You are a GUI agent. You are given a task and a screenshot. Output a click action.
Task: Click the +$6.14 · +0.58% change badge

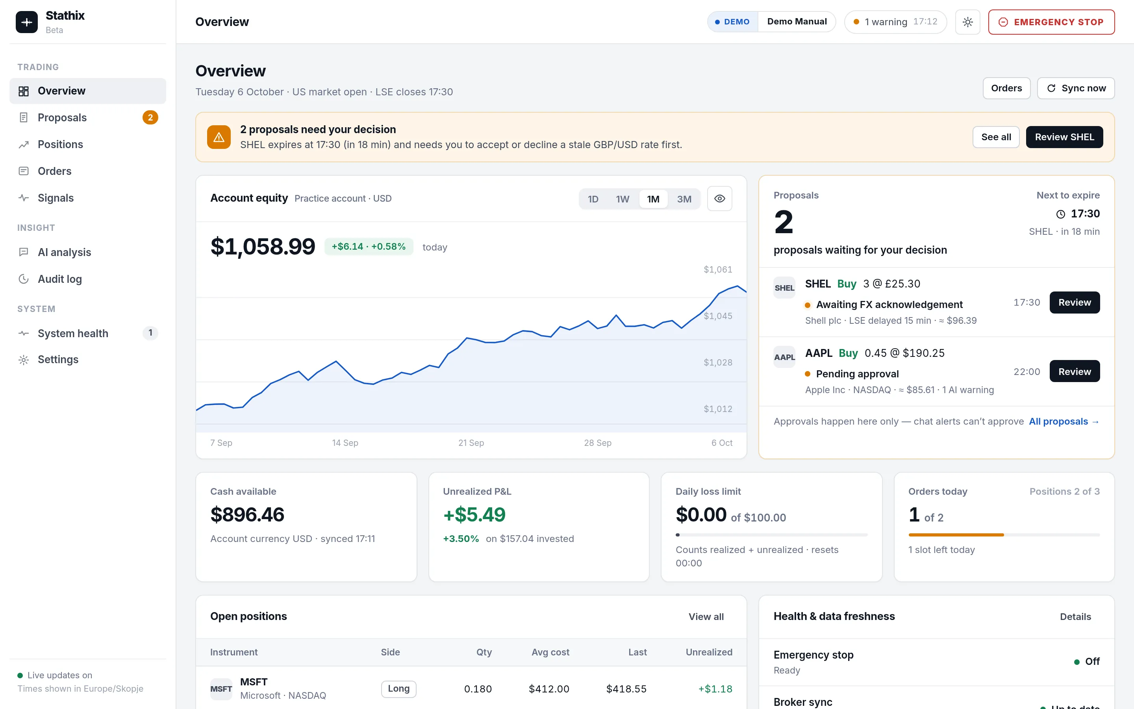click(369, 247)
